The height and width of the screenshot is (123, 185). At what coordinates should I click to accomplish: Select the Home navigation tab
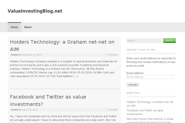(14, 27)
